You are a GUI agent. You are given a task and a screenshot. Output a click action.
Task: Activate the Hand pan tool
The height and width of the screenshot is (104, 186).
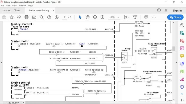pyautogui.click(x=88, y=17)
